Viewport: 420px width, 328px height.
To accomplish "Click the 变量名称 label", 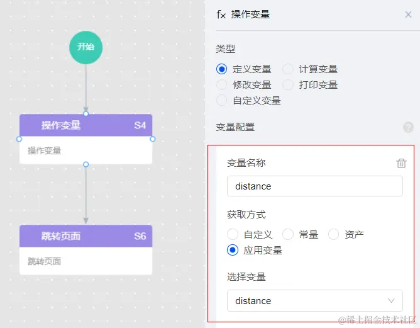I will (x=246, y=163).
